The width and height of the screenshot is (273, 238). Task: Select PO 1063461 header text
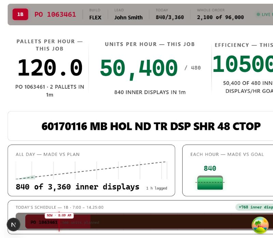click(x=55, y=14)
